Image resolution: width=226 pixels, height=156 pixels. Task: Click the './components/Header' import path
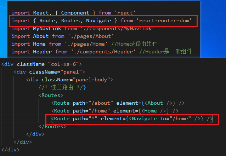tap(103, 52)
